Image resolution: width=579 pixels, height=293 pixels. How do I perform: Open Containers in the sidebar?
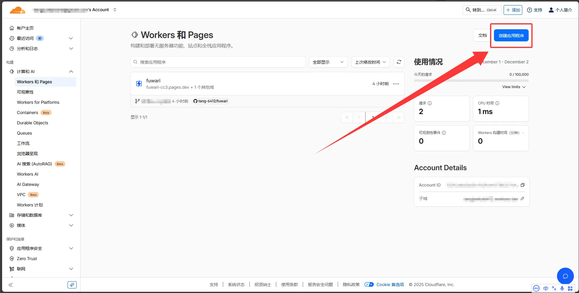coord(27,113)
